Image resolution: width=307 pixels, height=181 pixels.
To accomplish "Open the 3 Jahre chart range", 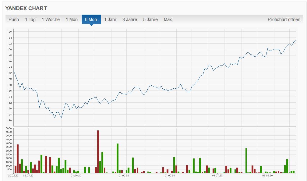I will 130,20.
